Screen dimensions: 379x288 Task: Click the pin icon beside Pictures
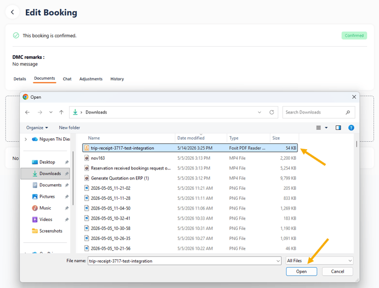pyautogui.click(x=67, y=197)
